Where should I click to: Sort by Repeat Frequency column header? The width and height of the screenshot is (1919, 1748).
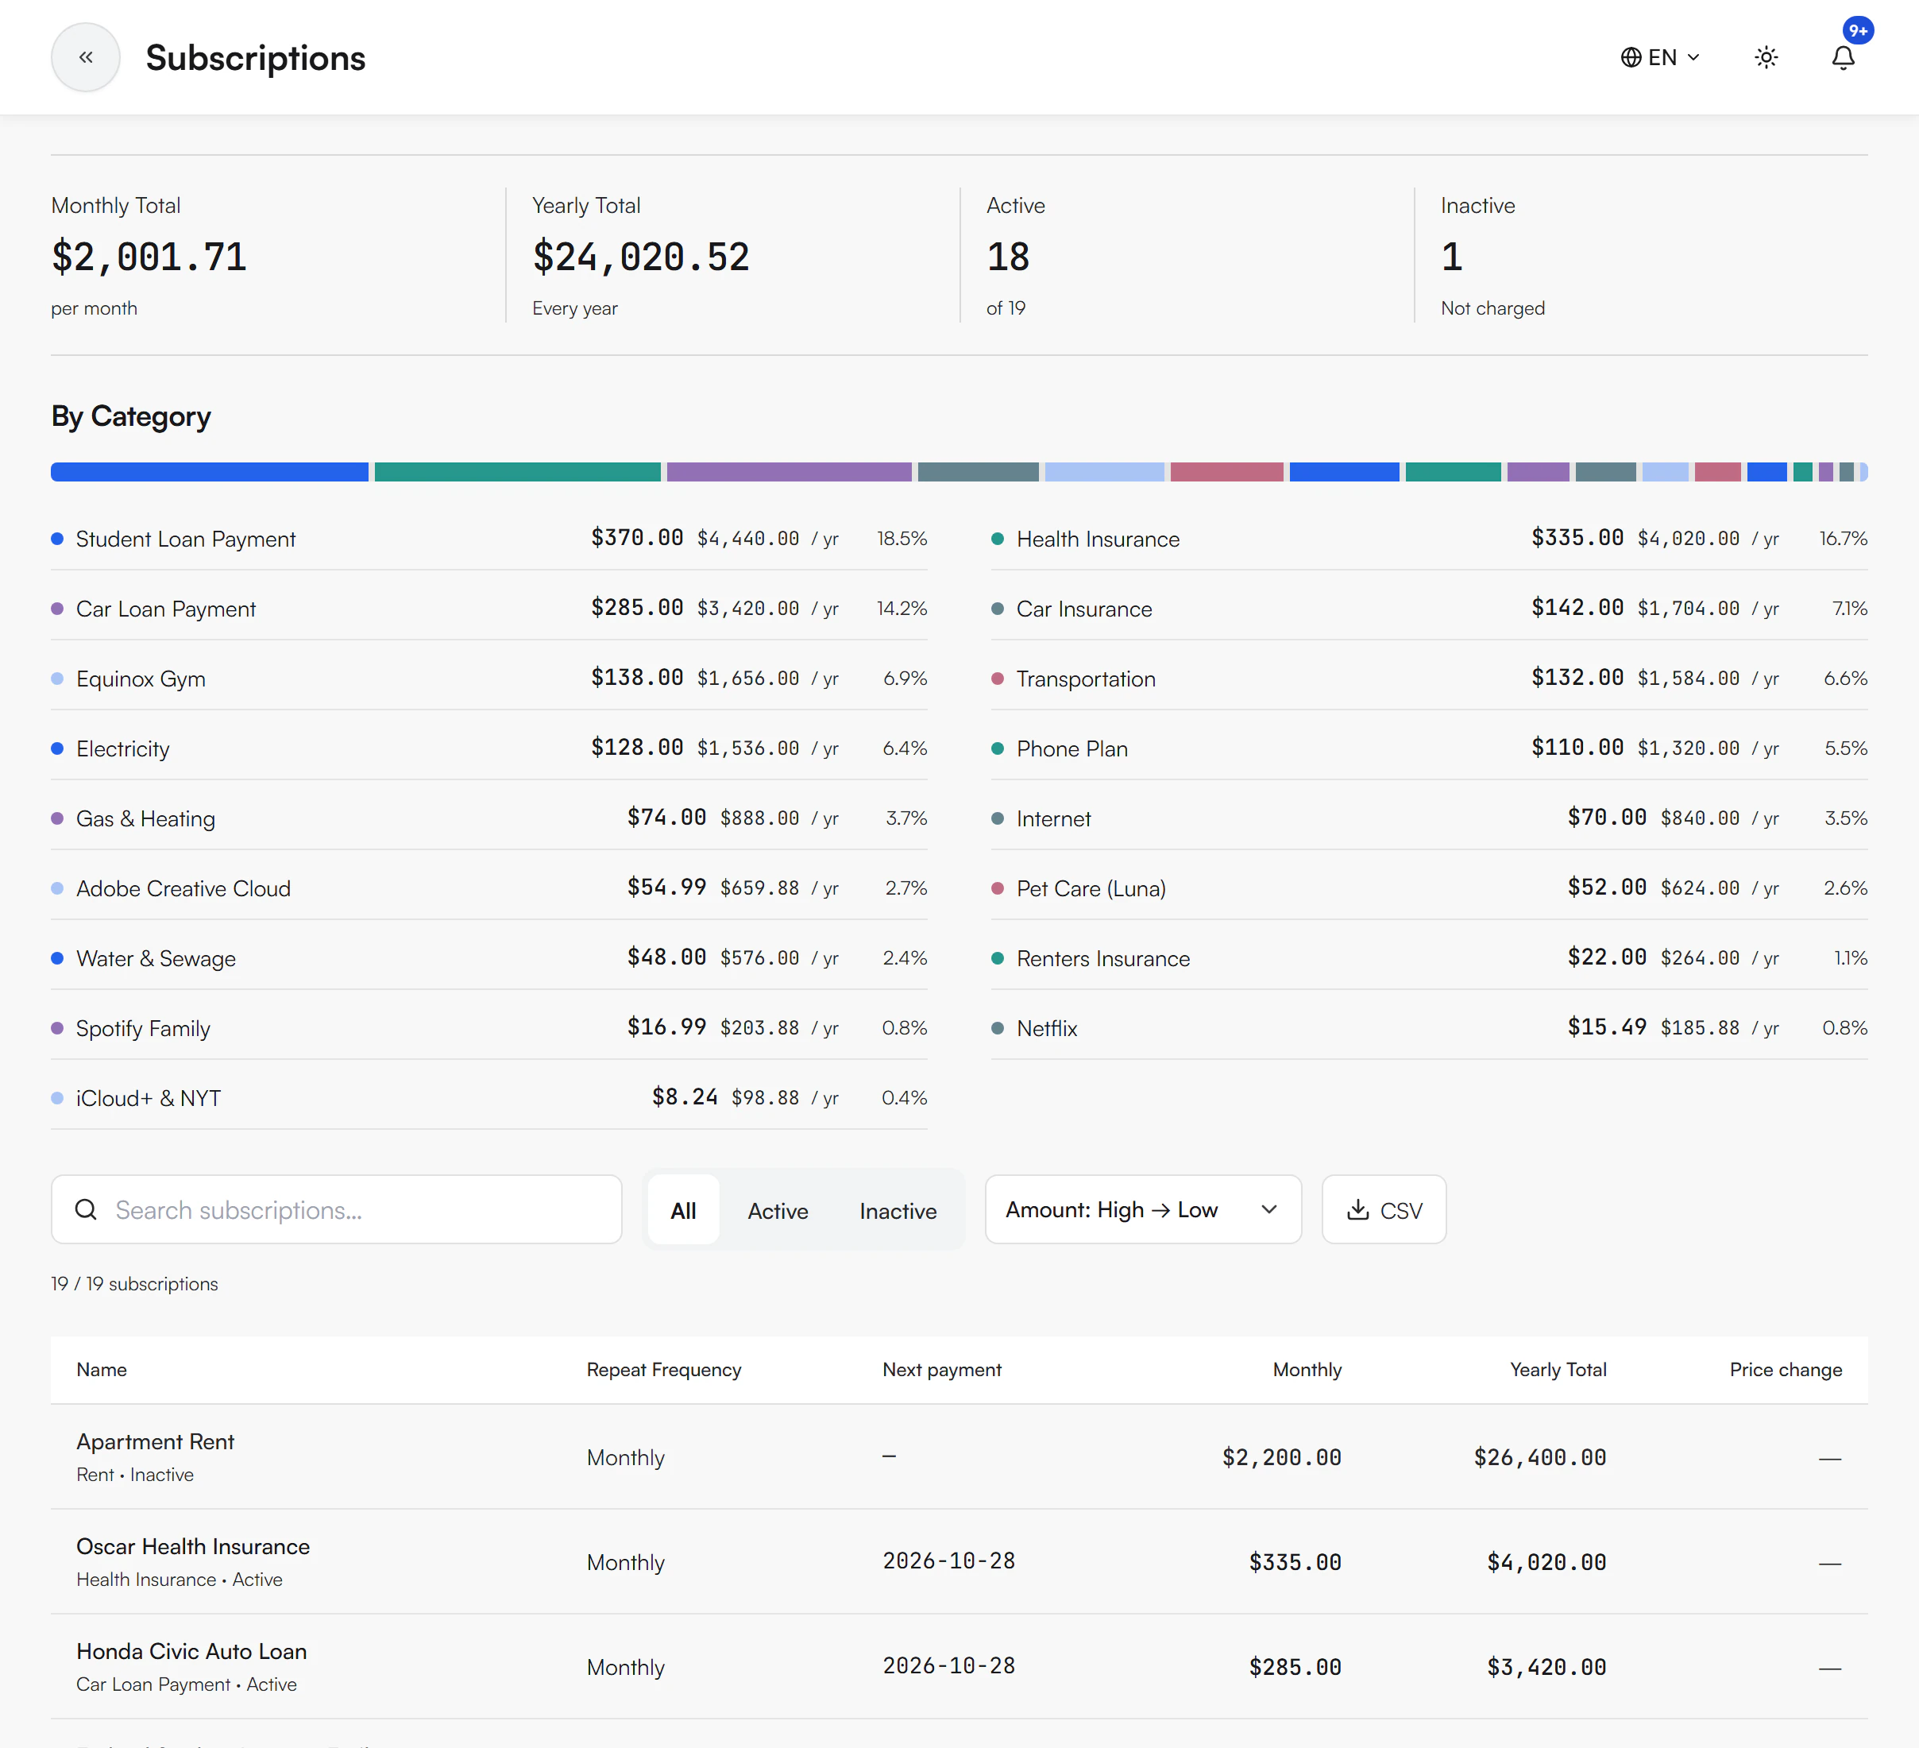tap(663, 1369)
